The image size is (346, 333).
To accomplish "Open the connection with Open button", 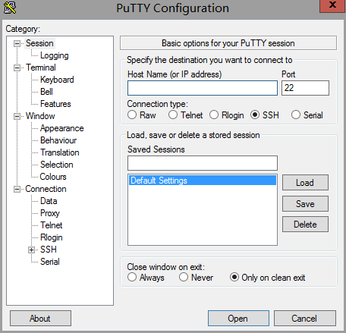I will (238, 319).
